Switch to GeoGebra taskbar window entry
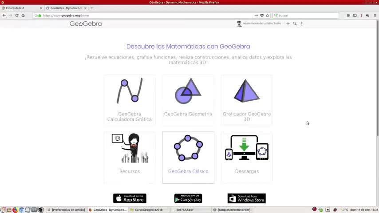Screen dimensions: 379x213 [108, 210]
